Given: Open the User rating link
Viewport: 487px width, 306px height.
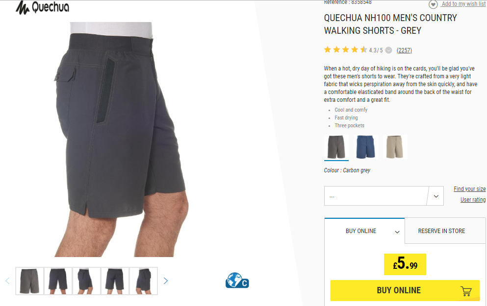Looking at the screenshot, I should point(473,200).
